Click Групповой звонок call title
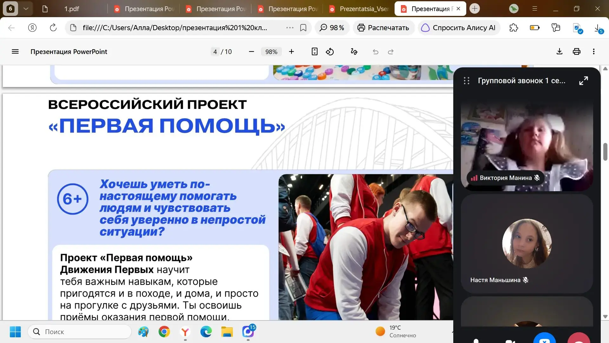The width and height of the screenshot is (609, 343). click(x=521, y=81)
